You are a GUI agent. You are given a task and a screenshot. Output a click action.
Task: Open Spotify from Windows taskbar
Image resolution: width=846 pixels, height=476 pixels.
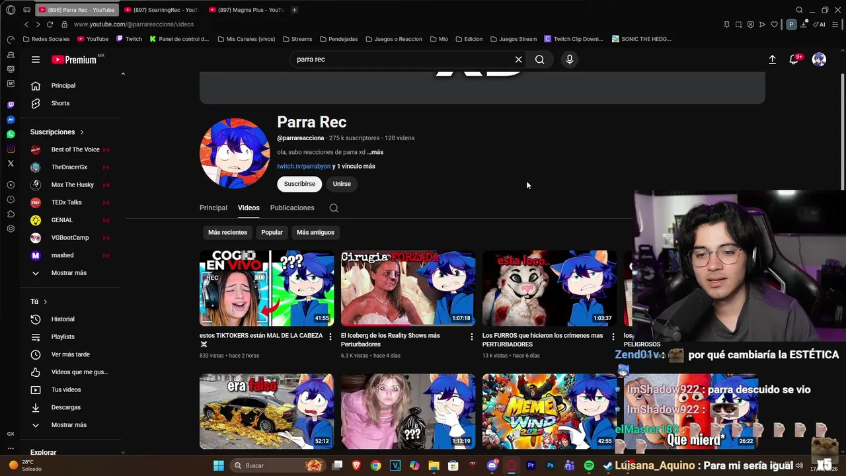589,465
